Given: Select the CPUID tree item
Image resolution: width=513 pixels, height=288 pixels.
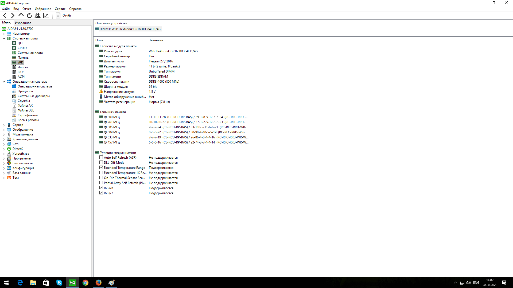Looking at the screenshot, I should coord(22,48).
